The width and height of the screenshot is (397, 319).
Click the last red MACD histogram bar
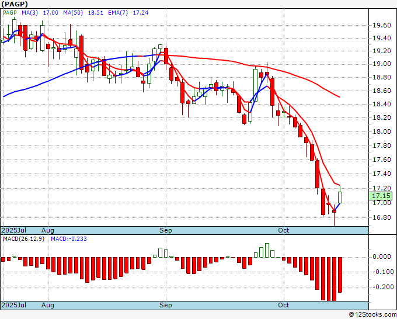[x=340, y=275]
